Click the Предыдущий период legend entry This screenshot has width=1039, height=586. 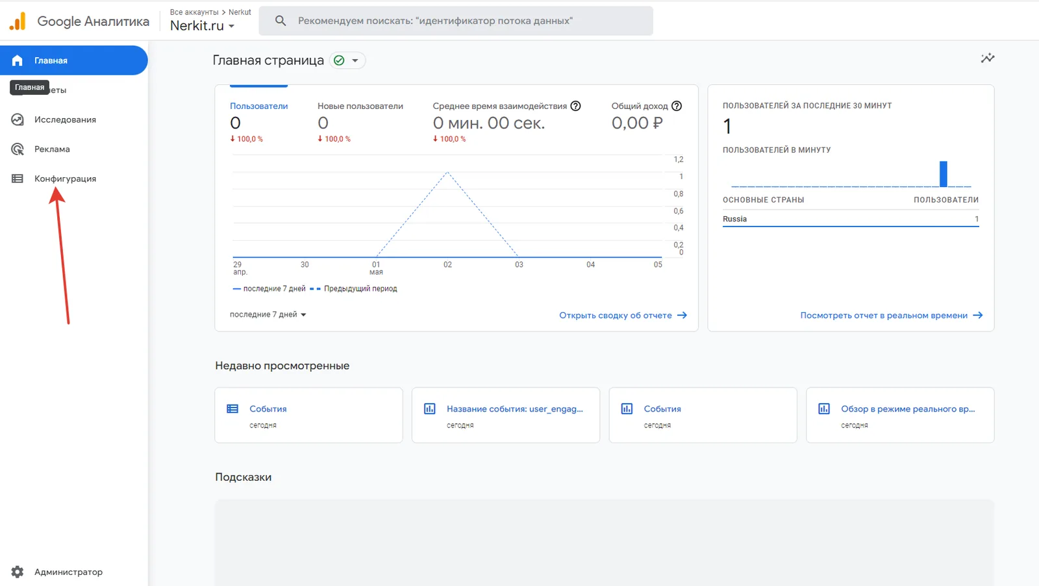353,289
